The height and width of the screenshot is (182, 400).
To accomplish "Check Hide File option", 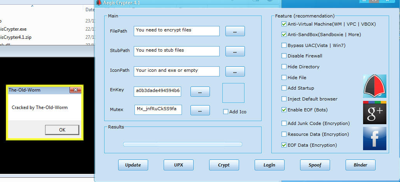I will (284, 77).
